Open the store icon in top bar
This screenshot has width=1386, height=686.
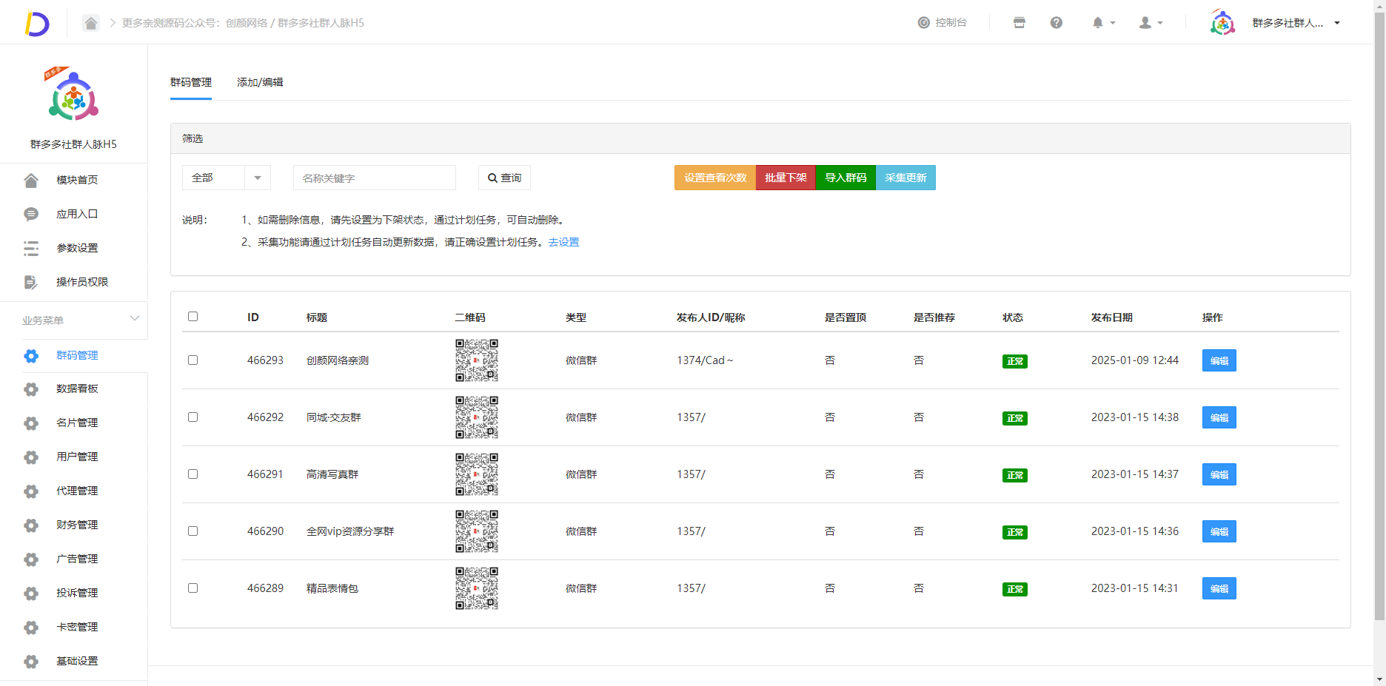[1019, 23]
